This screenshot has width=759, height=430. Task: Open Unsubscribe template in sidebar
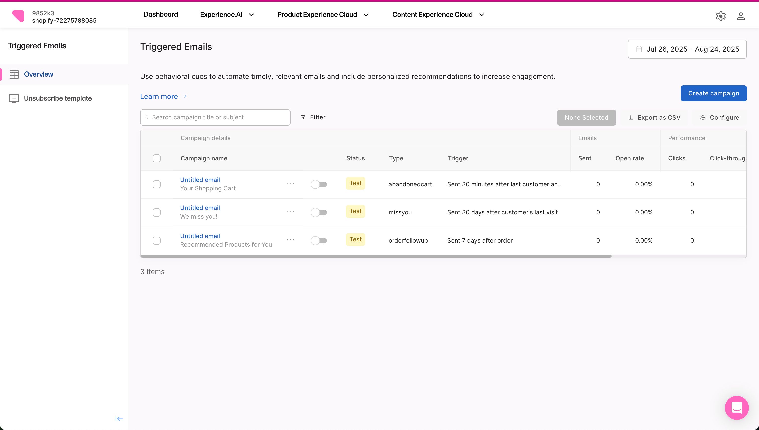(58, 98)
